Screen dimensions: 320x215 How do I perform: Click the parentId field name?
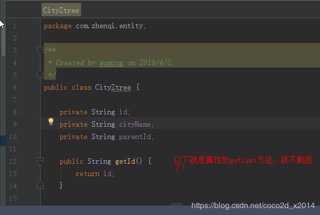[x=135, y=137]
